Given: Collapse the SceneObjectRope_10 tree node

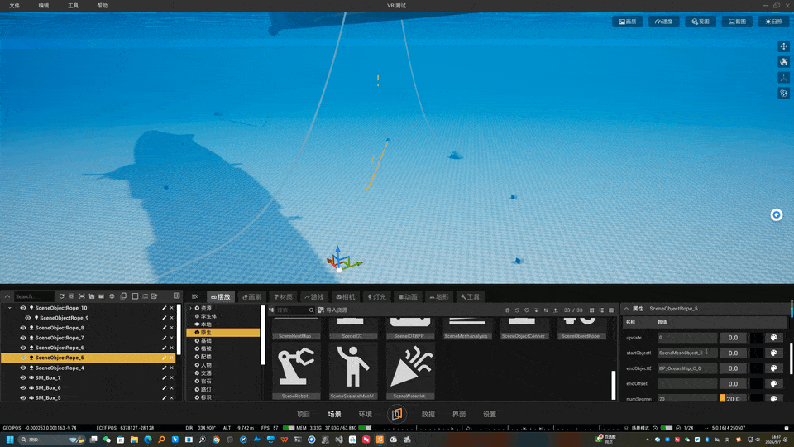Looking at the screenshot, I should 10,308.
